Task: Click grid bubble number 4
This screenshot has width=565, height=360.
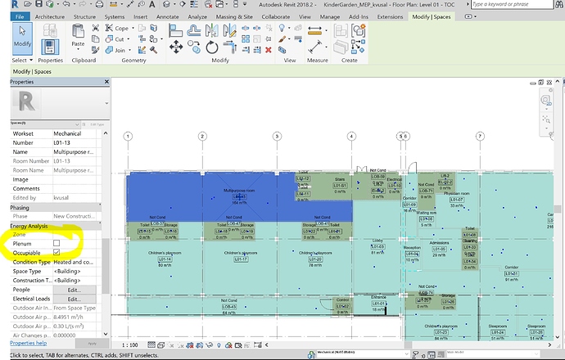Action: click(x=351, y=136)
